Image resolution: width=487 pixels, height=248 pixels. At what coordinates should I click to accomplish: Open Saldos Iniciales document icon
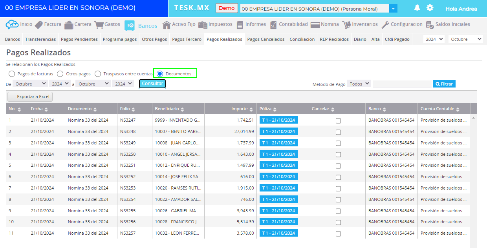pos(430,25)
